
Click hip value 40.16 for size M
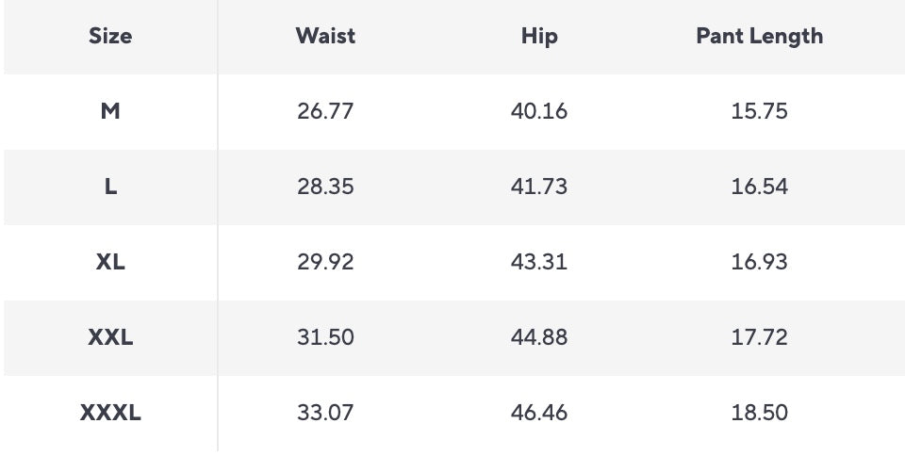(x=539, y=111)
